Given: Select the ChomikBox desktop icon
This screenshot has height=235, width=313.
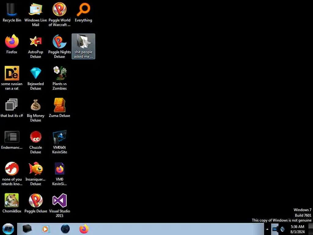Looking at the screenshot, I should click(12, 200).
